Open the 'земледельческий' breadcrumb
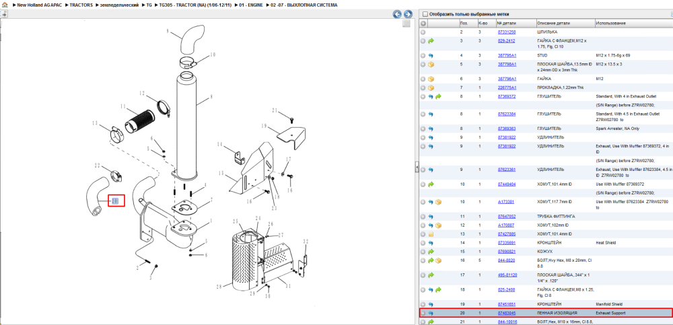This screenshot has height=325, width=673. 119,5
